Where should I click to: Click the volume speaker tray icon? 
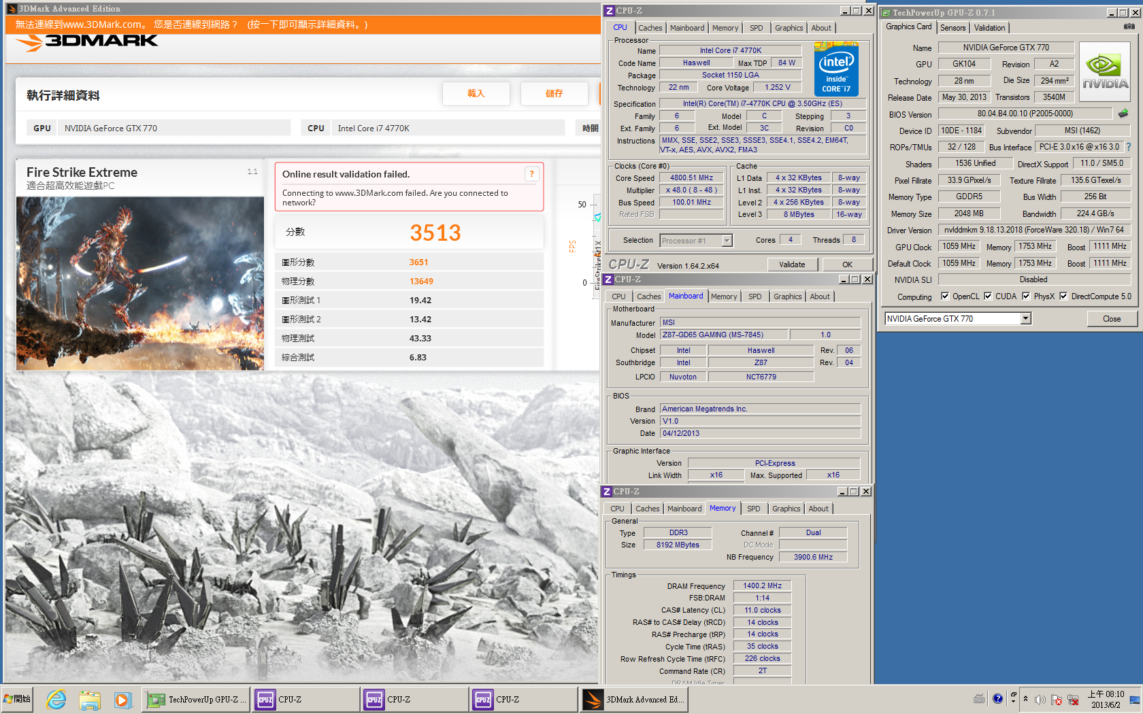tap(1040, 700)
